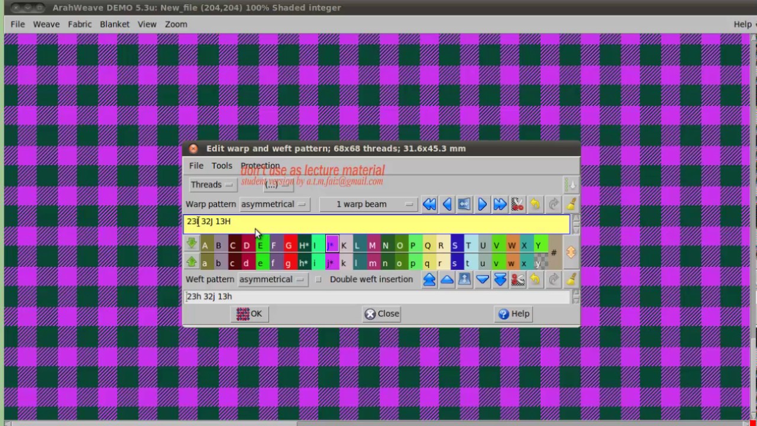Open Warp pattern asymmetrical dropdown

274,204
